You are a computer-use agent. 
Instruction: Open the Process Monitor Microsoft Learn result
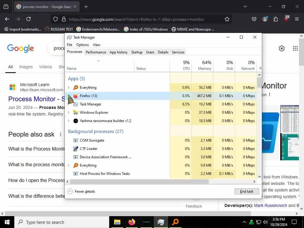click(x=37, y=99)
